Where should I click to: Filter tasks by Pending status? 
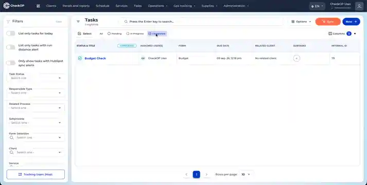(x=114, y=33)
